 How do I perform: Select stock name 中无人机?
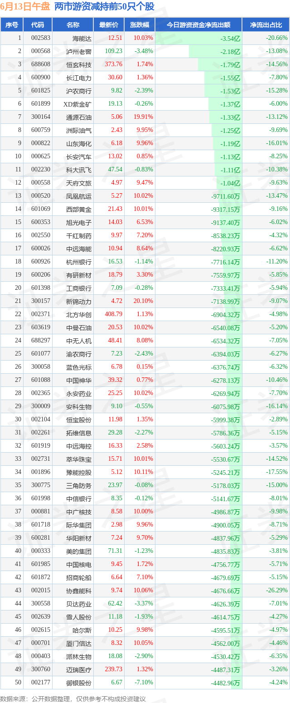[79, 341]
